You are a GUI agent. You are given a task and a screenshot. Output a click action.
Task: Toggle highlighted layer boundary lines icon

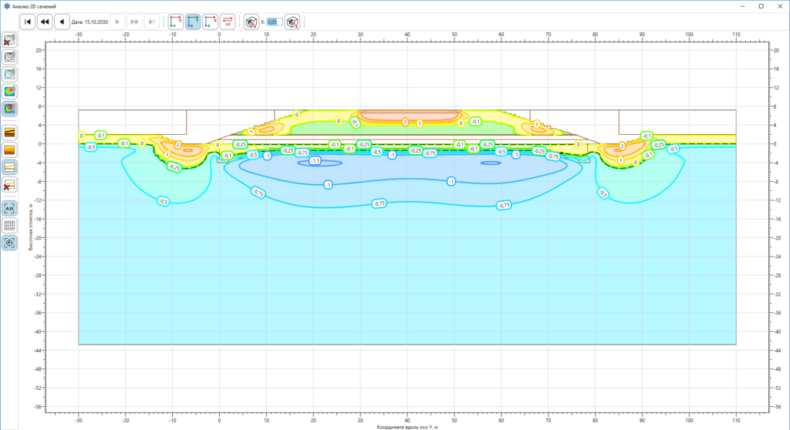pyautogui.click(x=9, y=166)
